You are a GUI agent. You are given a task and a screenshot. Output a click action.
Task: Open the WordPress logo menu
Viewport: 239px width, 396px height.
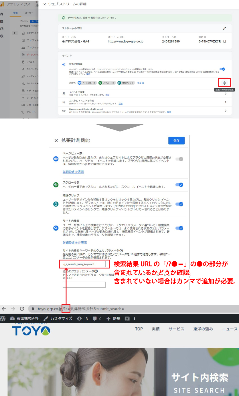point(3,318)
